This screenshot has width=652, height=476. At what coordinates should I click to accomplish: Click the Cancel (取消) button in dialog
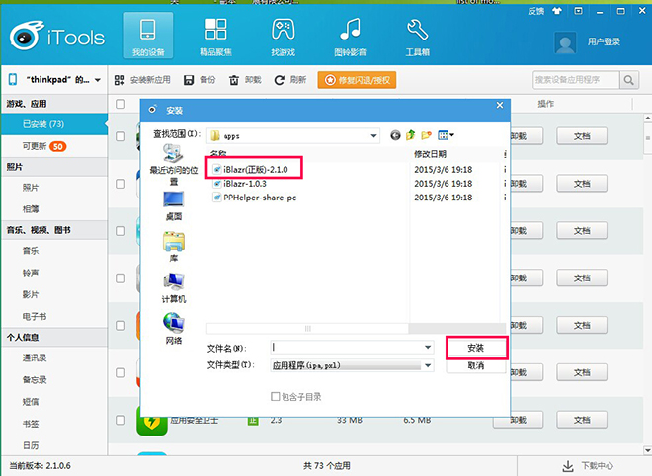[476, 365]
